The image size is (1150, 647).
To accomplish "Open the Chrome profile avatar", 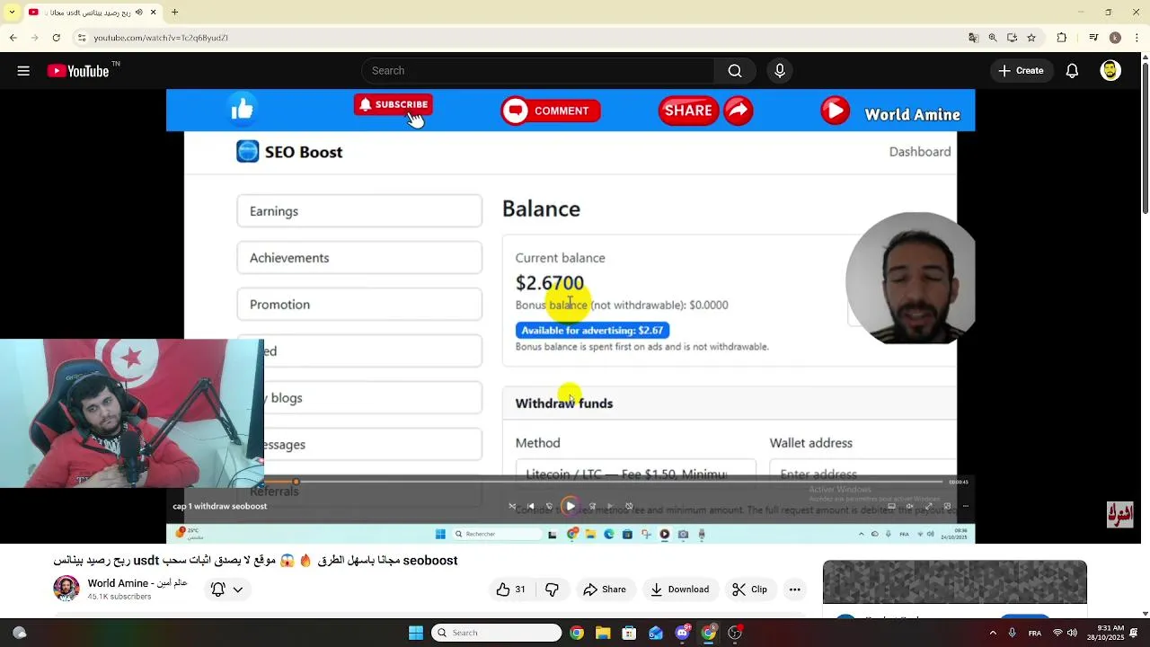I will point(1115,38).
